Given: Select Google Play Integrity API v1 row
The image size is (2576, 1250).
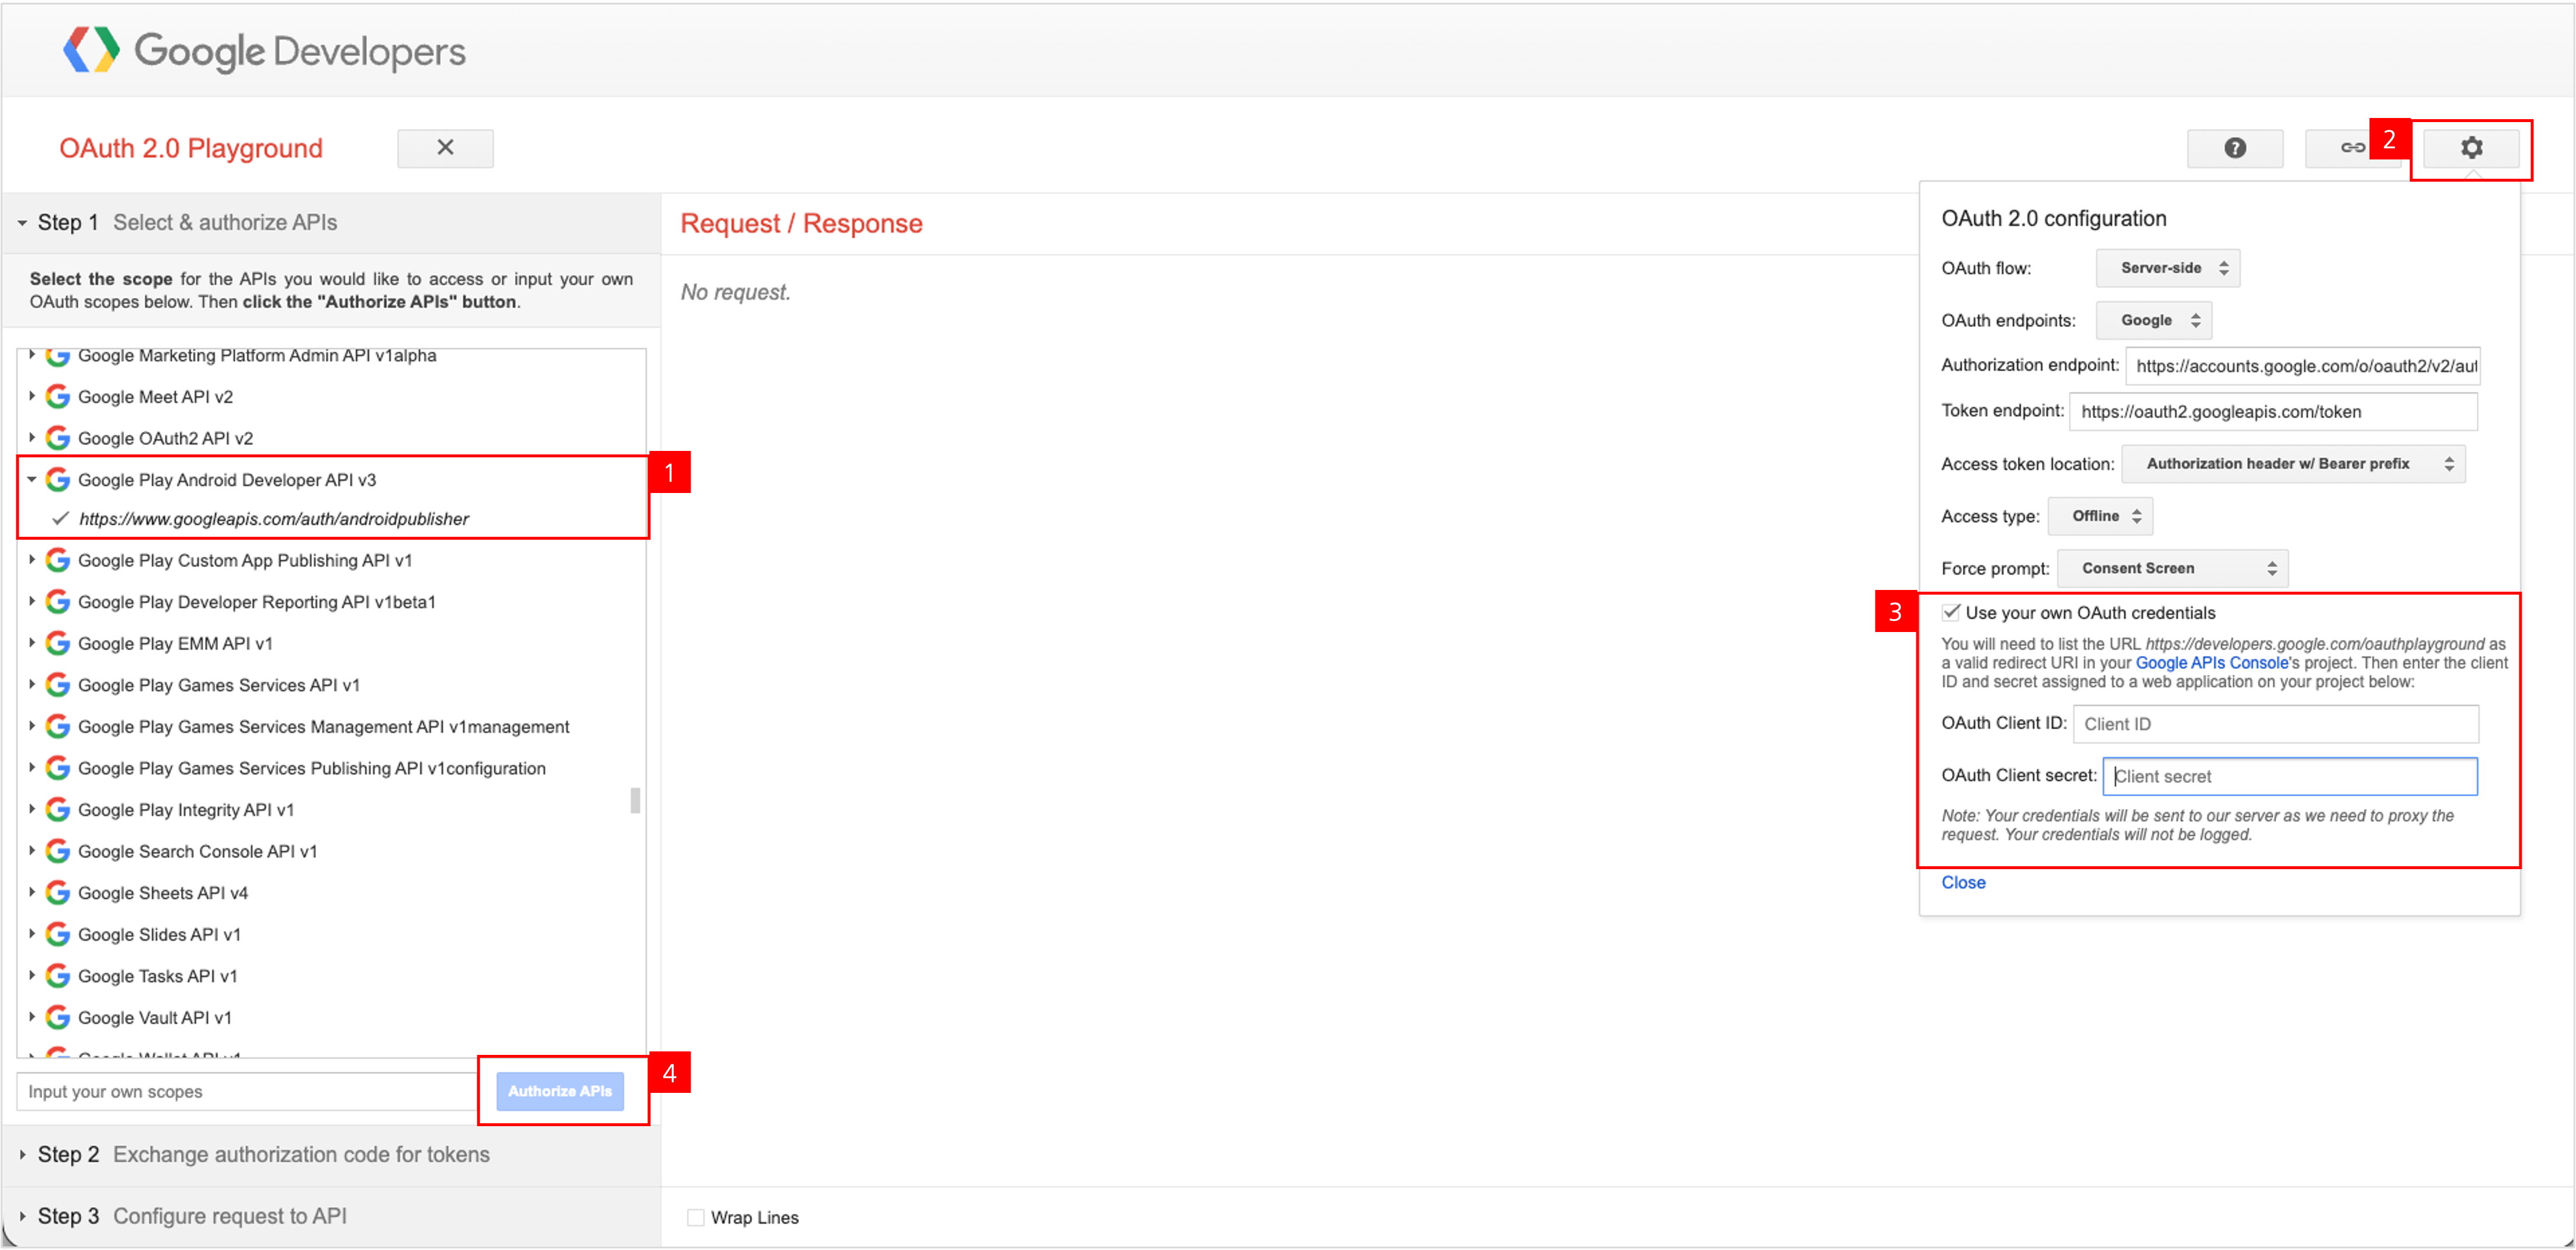Looking at the screenshot, I should [x=186, y=810].
